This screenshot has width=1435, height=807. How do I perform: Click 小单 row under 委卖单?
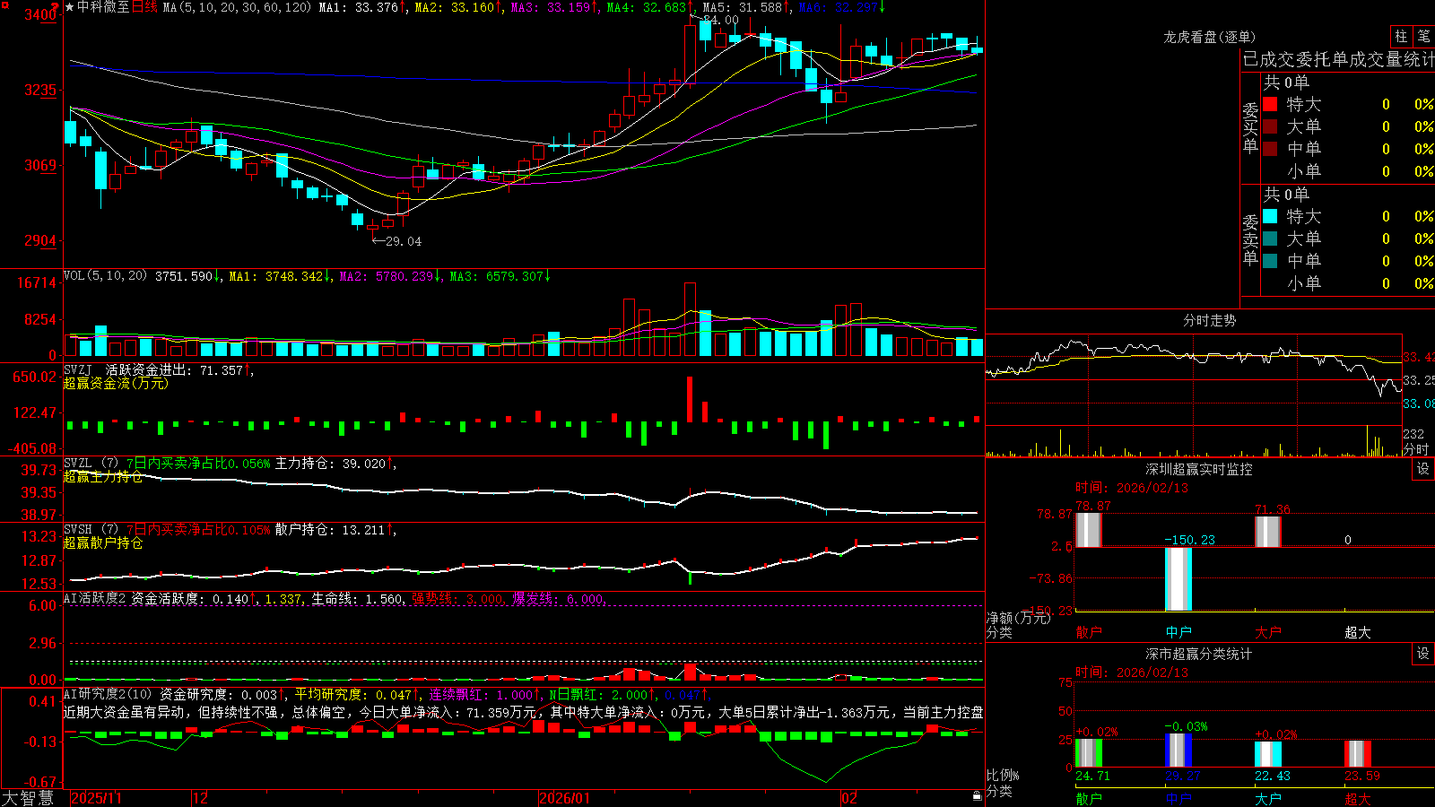tap(1347, 283)
